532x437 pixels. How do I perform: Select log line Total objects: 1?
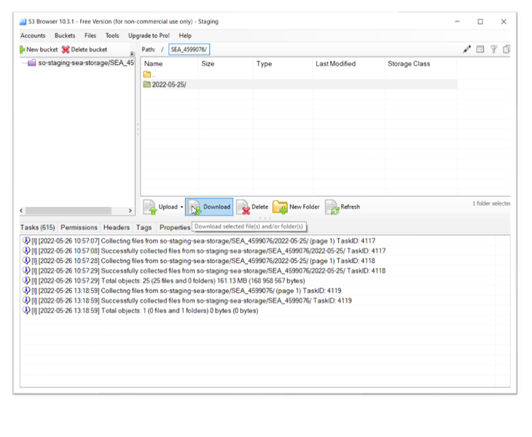(x=140, y=311)
